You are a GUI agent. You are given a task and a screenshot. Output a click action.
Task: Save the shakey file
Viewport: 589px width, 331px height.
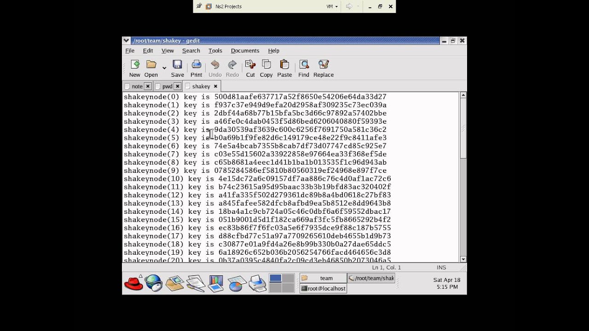pos(177,68)
